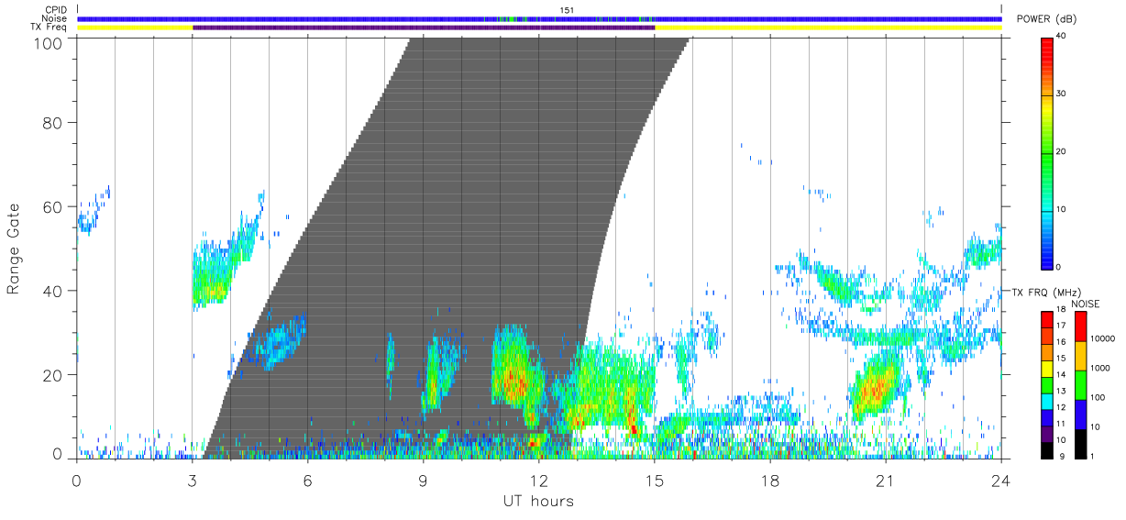Viewport: 1126px width, 520px height.
Task: Click the power colorbar gradient strip
Action: 1045,152
